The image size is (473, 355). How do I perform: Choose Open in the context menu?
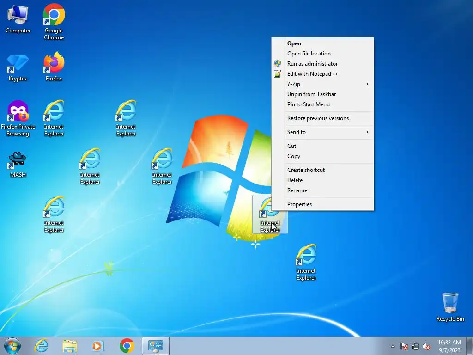(x=322, y=43)
